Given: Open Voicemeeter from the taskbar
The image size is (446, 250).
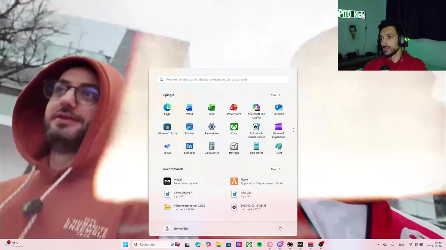Looking at the screenshot, I should click(x=310, y=244).
